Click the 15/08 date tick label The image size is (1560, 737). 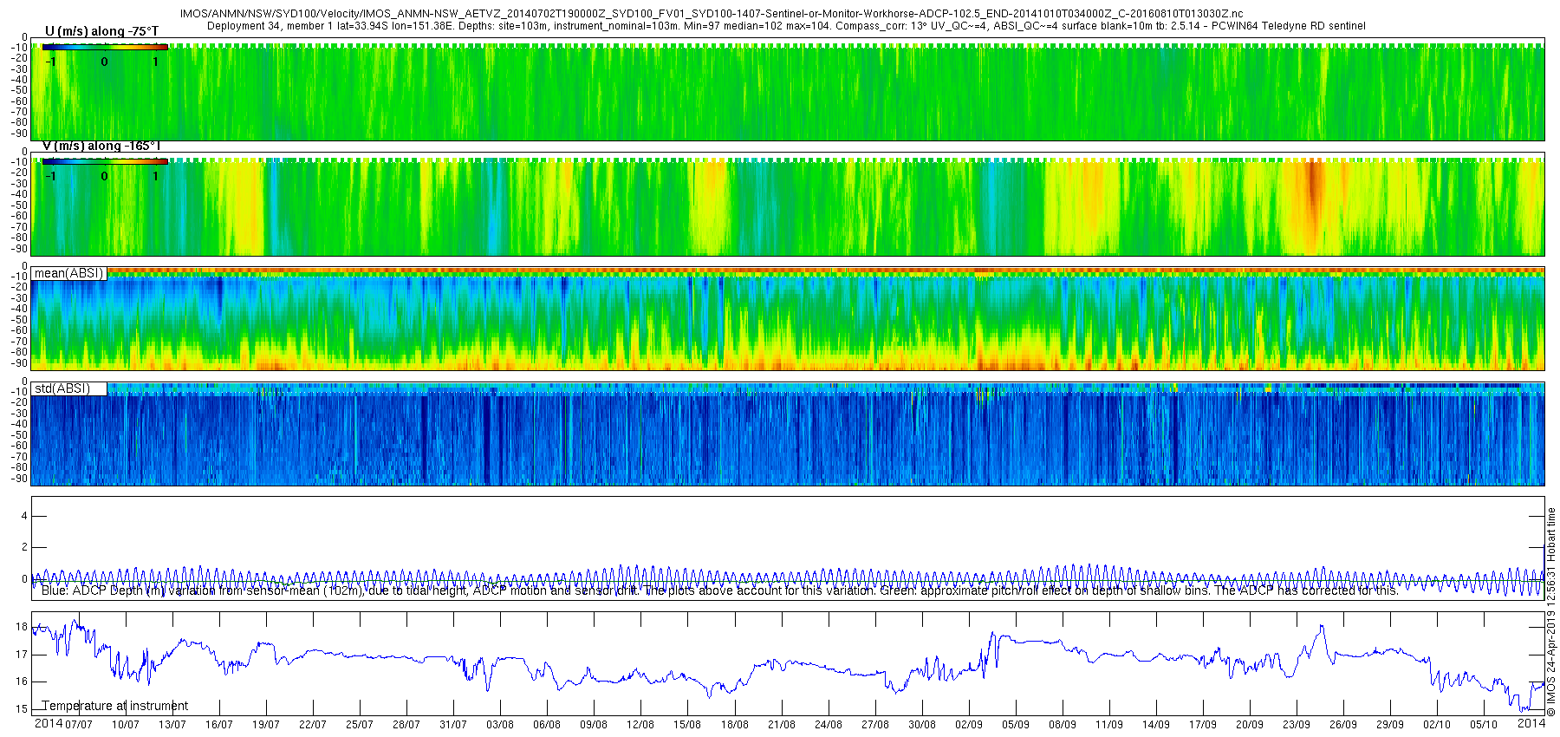(687, 724)
